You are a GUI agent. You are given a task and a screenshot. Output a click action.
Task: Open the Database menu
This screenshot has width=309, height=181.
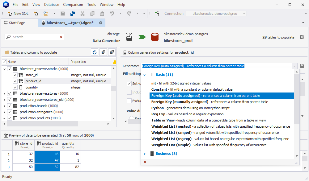(x=52, y=5)
